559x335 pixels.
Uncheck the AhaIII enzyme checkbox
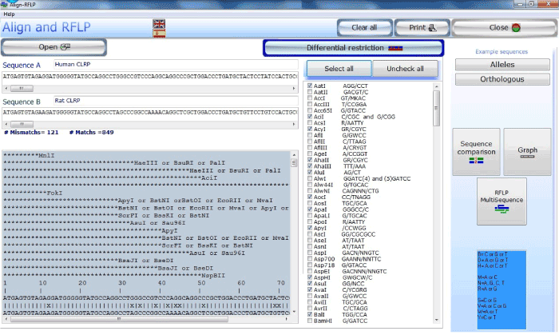point(310,166)
